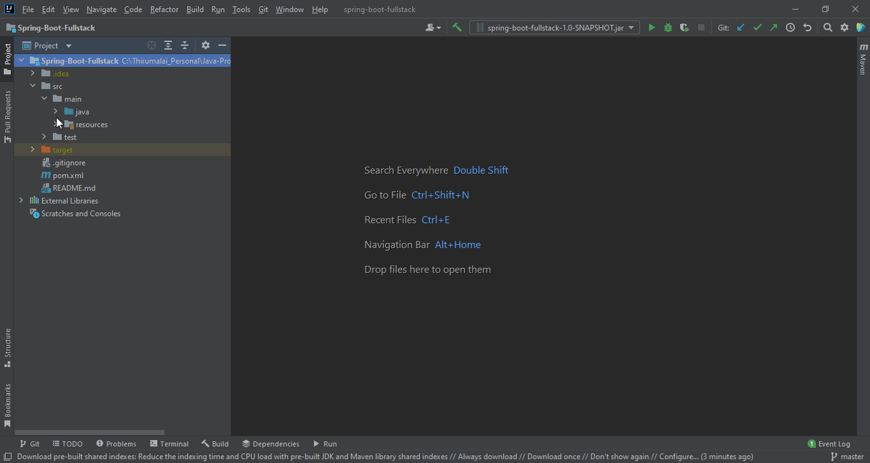This screenshot has width=870, height=463.
Task: Toggle tool window bars icon in status bar
Action: (7, 457)
